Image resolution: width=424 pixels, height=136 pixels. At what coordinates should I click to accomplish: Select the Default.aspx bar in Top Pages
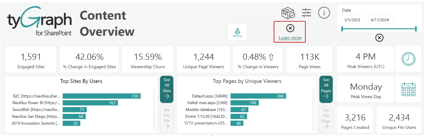click(258, 96)
